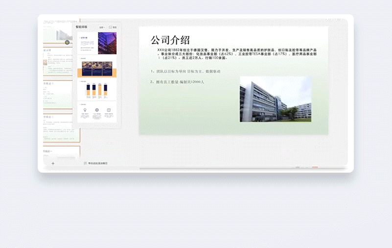Choose the three-icon columns layout template
The width and height of the screenshot is (392, 248).
pyautogui.click(x=97, y=112)
